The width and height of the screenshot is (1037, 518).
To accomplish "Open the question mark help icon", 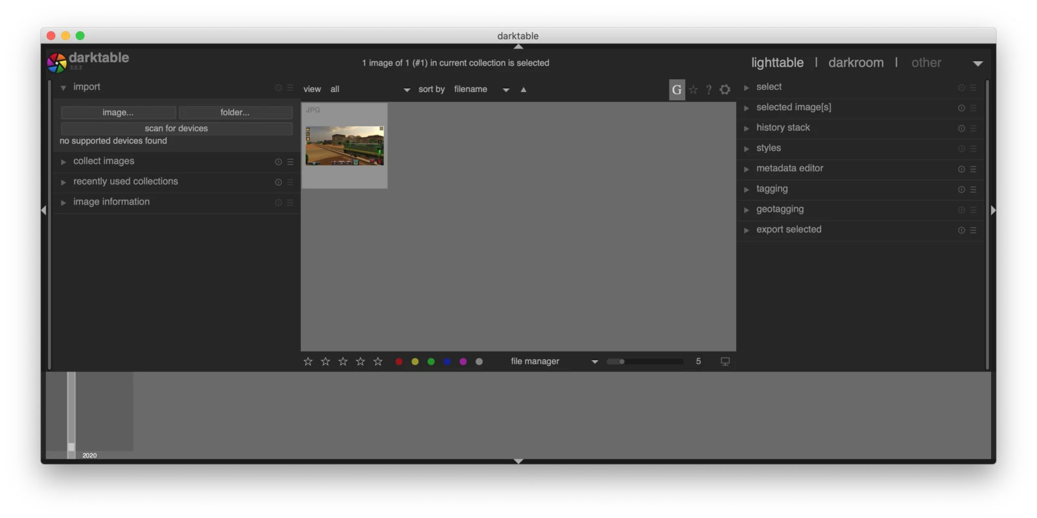I will (708, 90).
